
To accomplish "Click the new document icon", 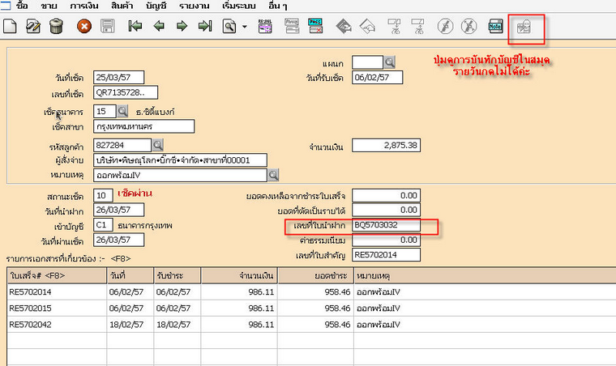I will click(x=11, y=26).
